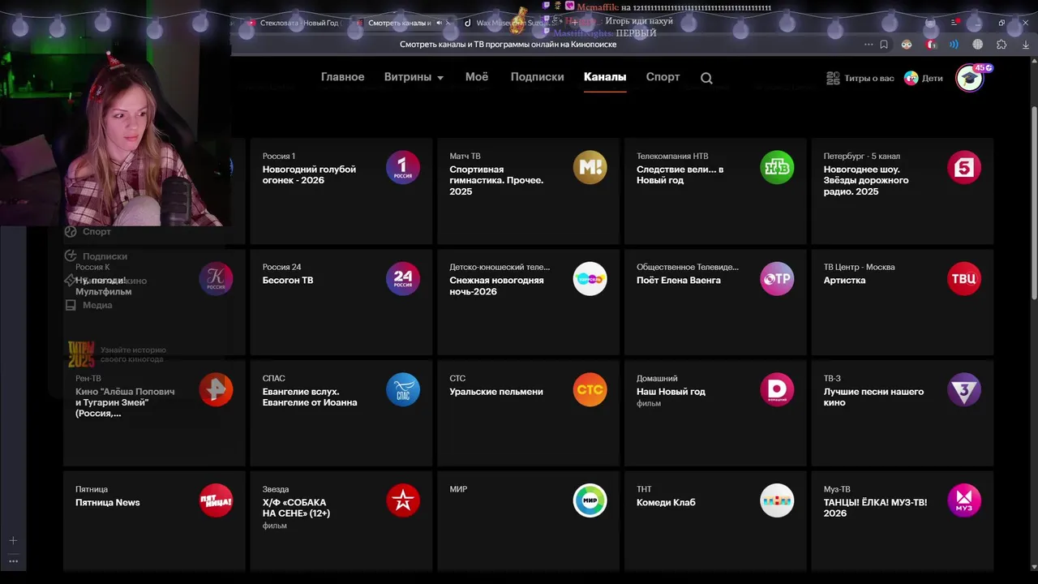The width and height of the screenshot is (1038, 584).
Task: Open Снежная новогодняя ночь-2026 program
Action: coord(496,286)
